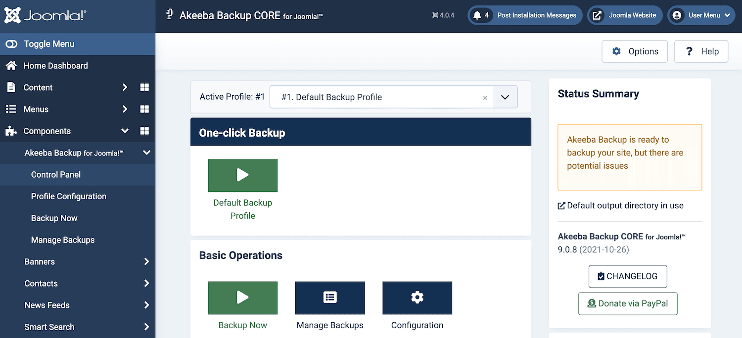This screenshot has height=338, width=742.
Task: Expand the Banners submenu
Action: click(x=146, y=262)
